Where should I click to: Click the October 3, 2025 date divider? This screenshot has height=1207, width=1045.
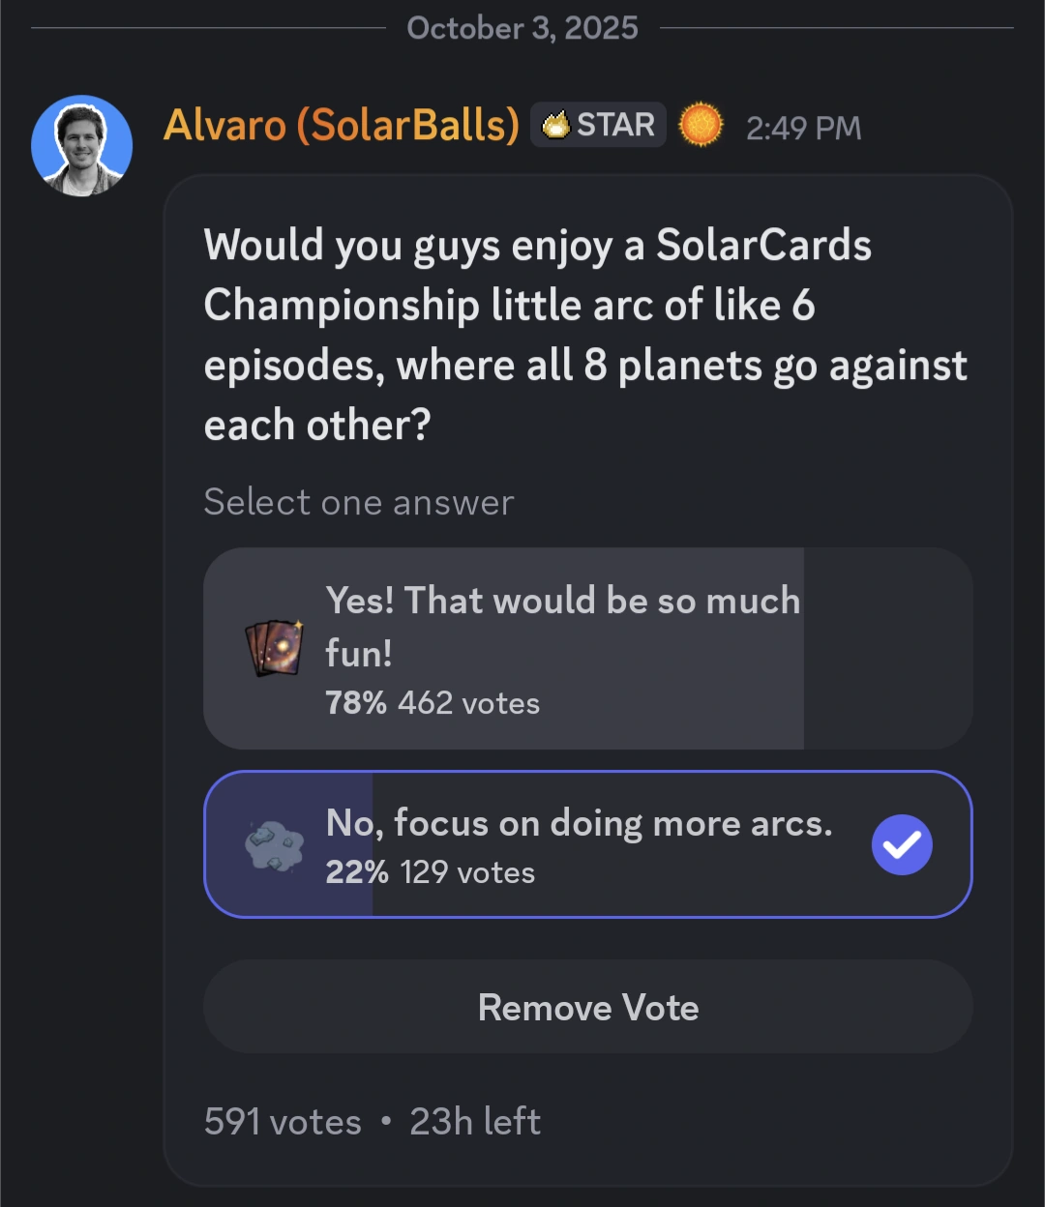(x=522, y=27)
